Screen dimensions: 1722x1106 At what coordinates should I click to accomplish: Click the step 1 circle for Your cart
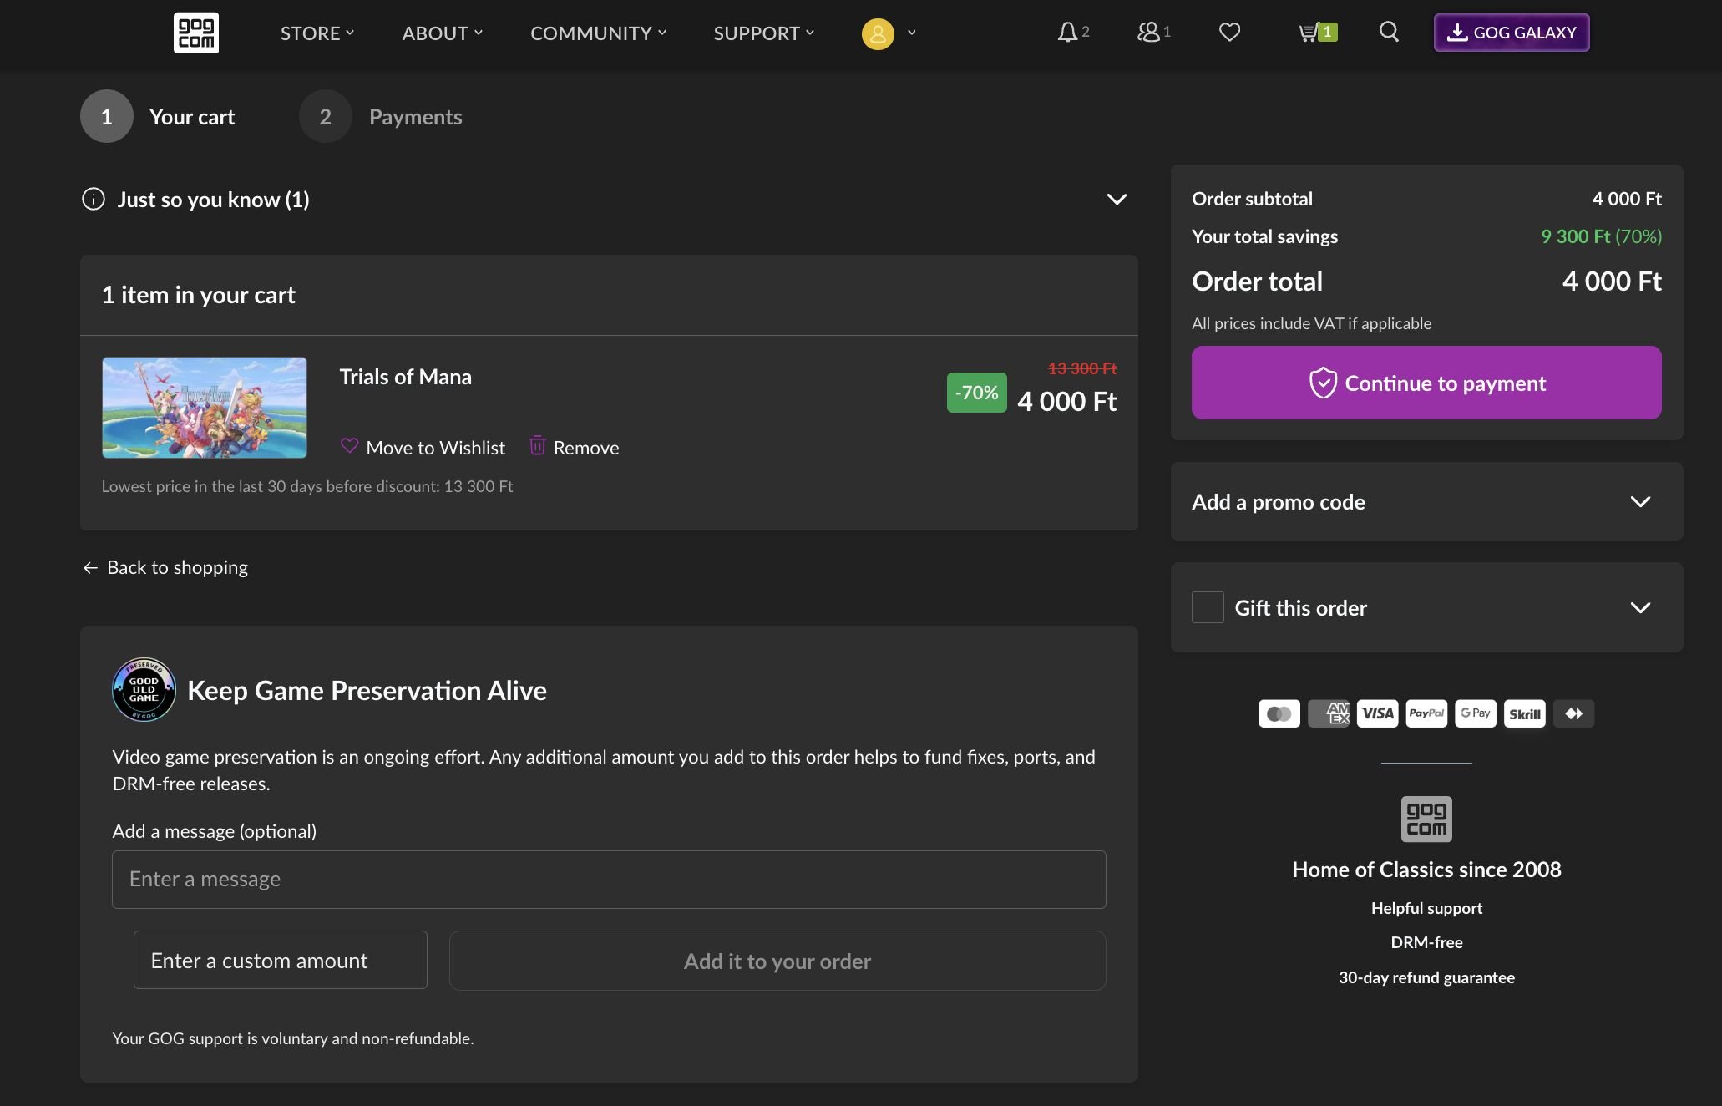tap(107, 116)
